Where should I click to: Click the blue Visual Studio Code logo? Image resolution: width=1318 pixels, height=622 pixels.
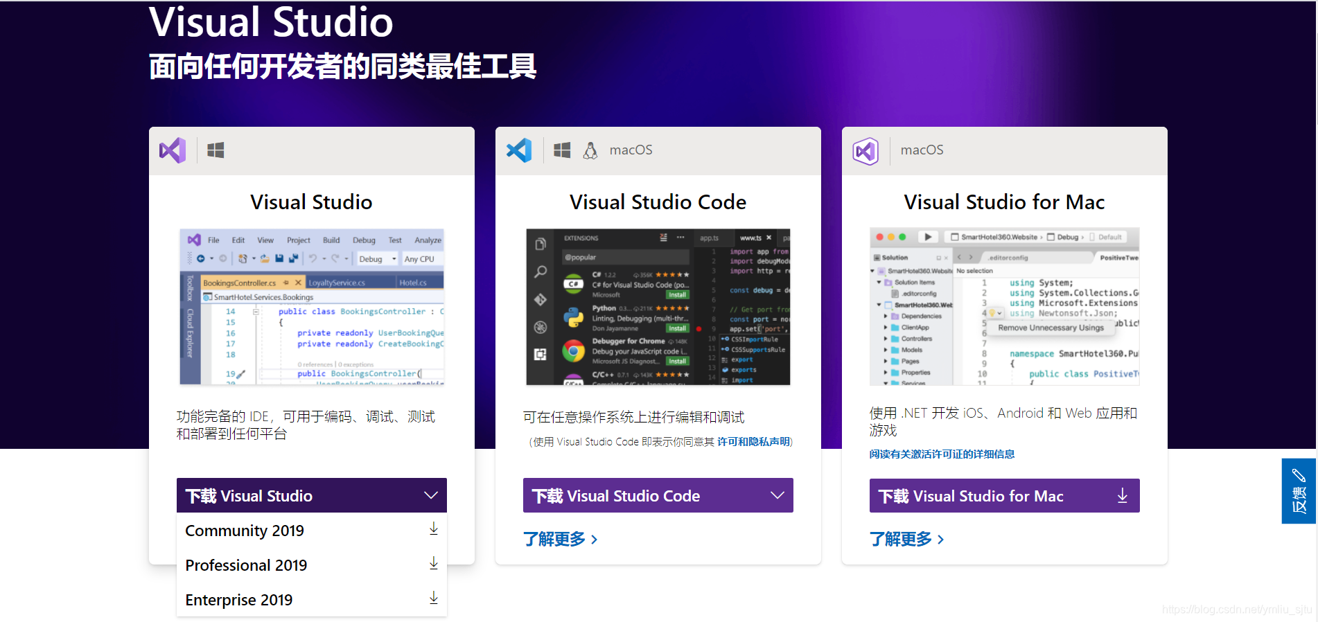click(x=519, y=150)
